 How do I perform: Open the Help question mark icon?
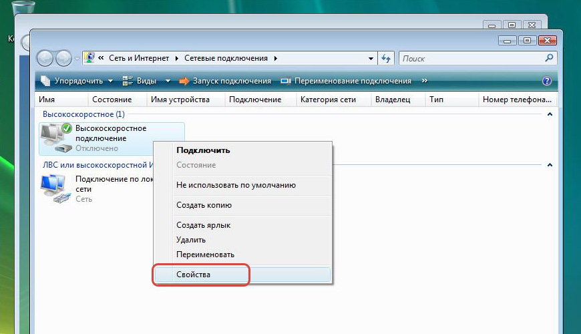[x=547, y=81]
